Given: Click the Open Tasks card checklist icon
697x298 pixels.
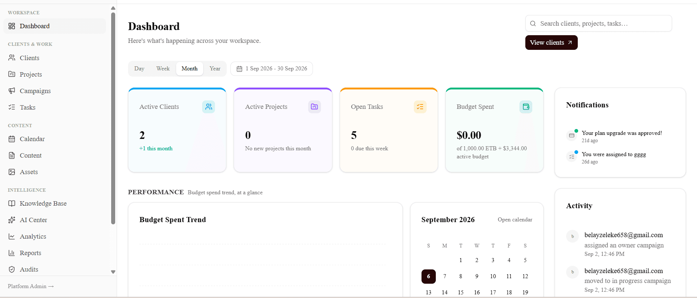Looking at the screenshot, I should tap(420, 107).
